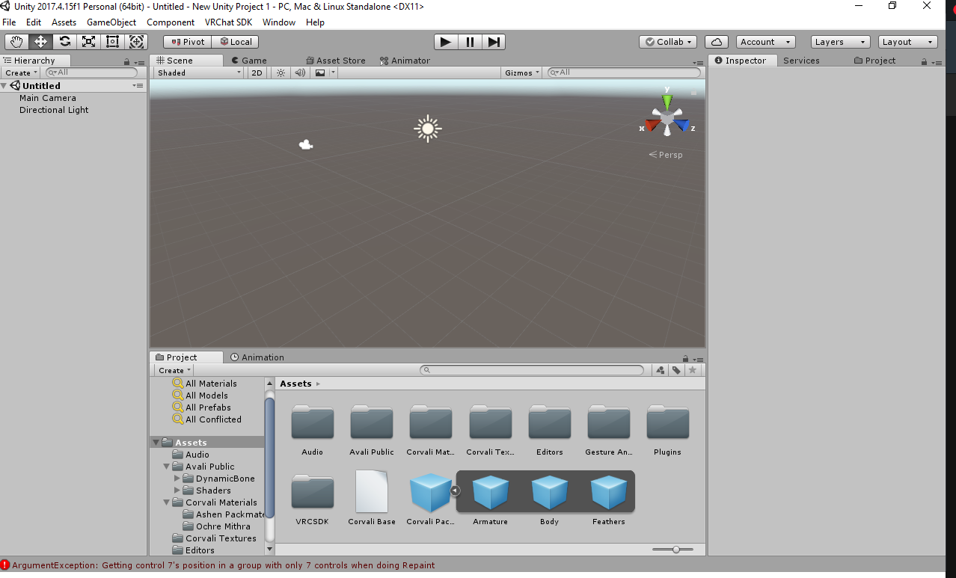The height and width of the screenshot is (578, 956).
Task: Toggle scene effects image icon
Action: [x=320, y=73]
